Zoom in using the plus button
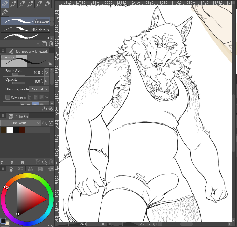Image resolution: width=237 pixels, height=227 pixels. click(x=97, y=224)
